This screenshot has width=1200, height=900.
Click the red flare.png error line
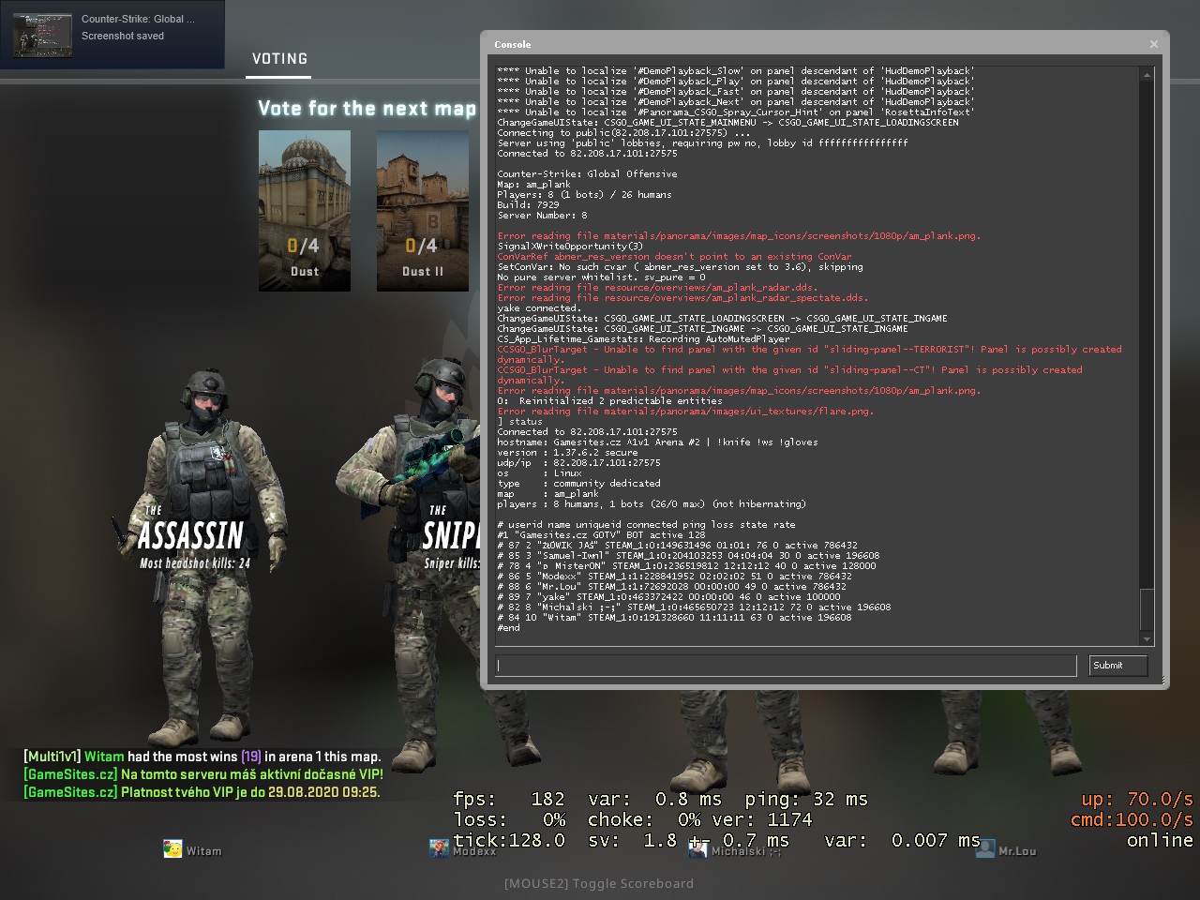(685, 412)
